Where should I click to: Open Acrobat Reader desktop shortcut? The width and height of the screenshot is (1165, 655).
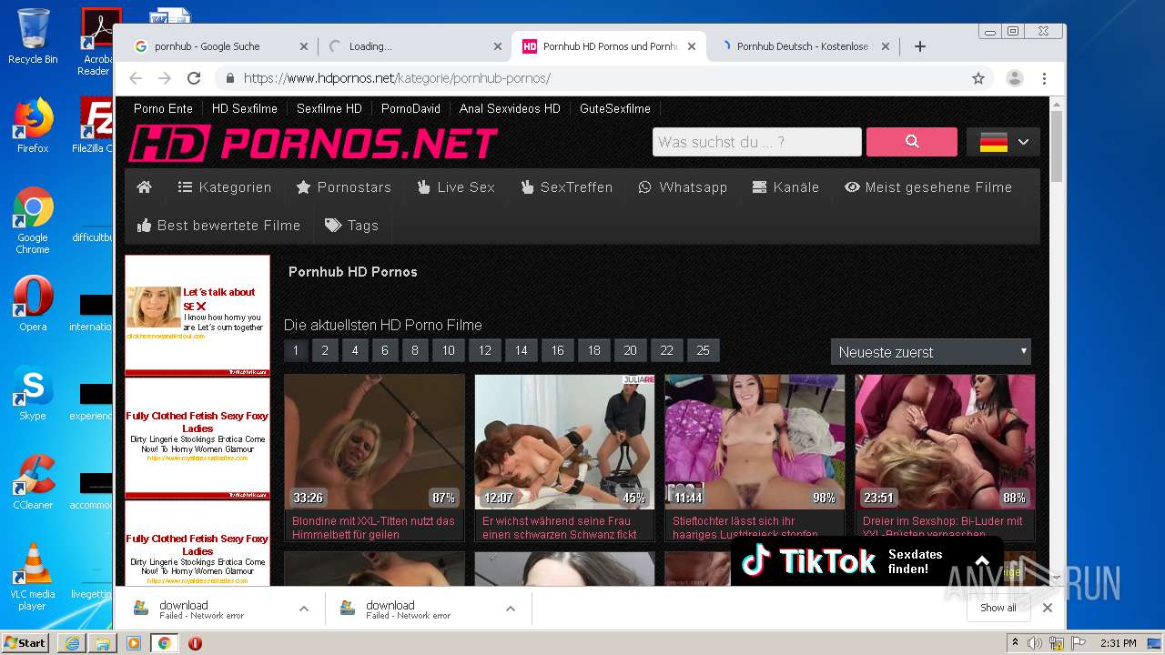coord(96,41)
